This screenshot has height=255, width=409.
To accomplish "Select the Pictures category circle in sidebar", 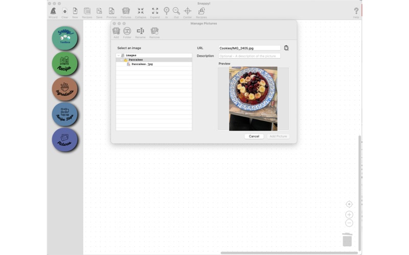I will tap(65, 139).
